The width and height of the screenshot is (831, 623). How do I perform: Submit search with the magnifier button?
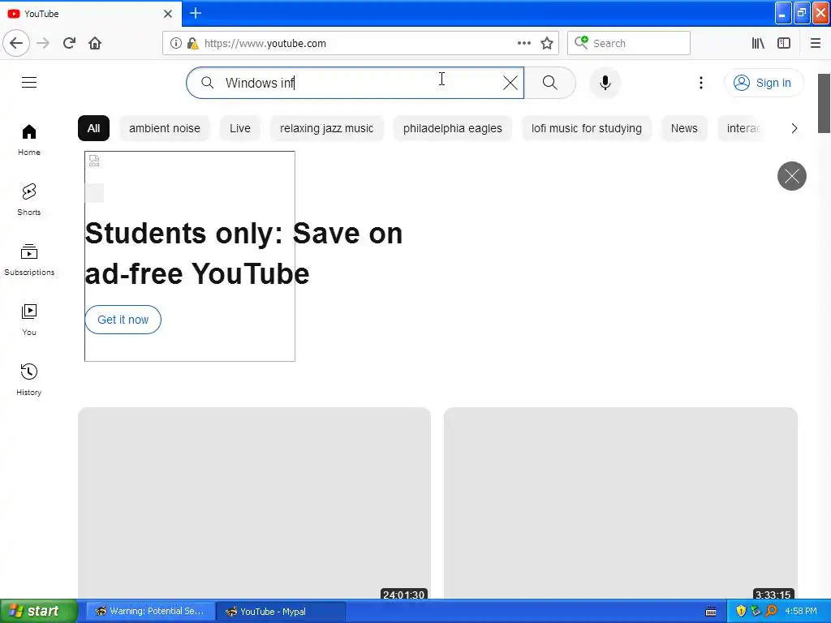550,83
